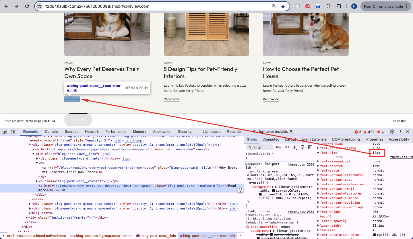Open the Extensions puzzle piece menu
Viewport: 413px width, 239px height.
tap(339, 6)
